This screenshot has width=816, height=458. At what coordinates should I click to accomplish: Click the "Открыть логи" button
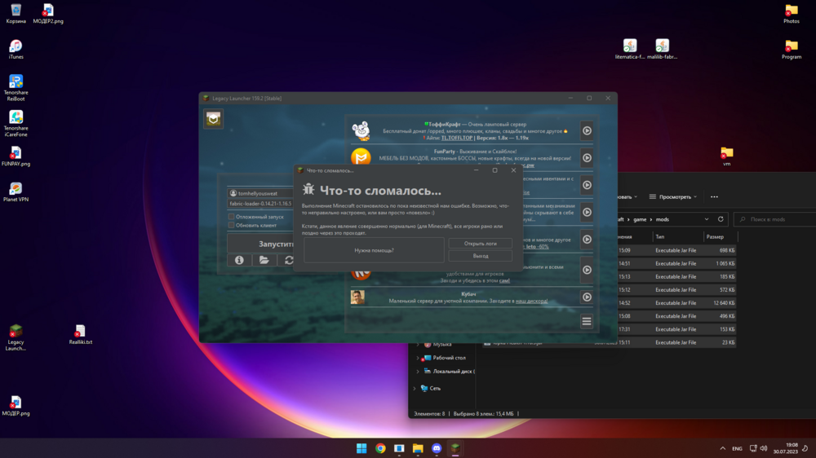coord(480,244)
